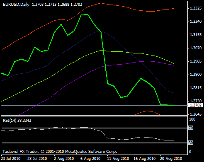Screen dimensions: 204x162
Task: Click the 1.3325 price scale label
Action: tap(196, 8)
